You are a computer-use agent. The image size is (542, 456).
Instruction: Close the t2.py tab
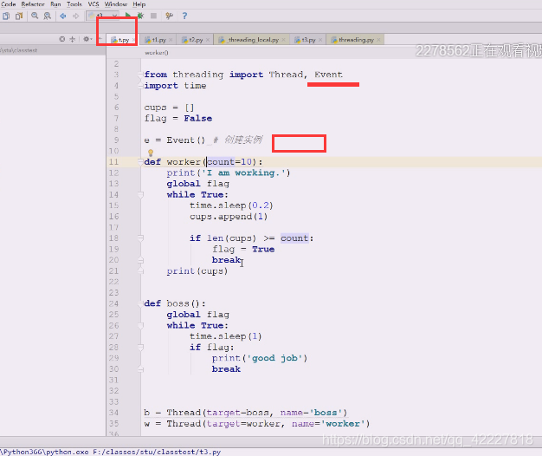(x=208, y=40)
